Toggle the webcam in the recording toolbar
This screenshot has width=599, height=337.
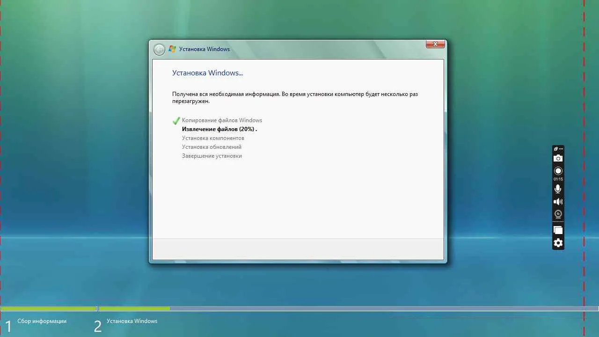[558, 214]
